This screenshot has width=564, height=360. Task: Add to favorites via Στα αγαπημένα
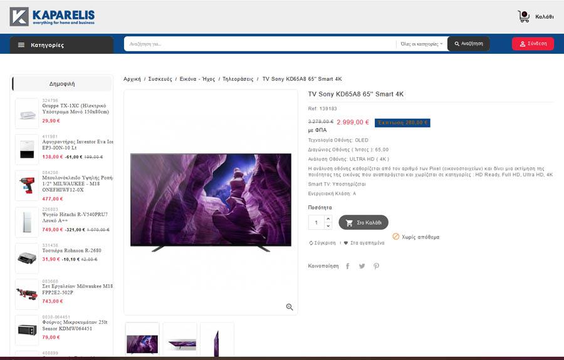(364, 243)
